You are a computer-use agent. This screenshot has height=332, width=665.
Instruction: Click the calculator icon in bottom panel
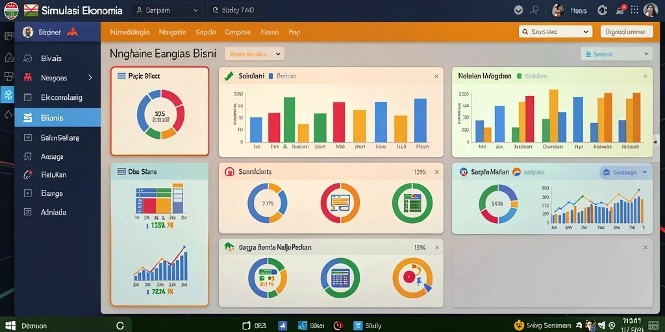pyautogui.click(x=340, y=278)
